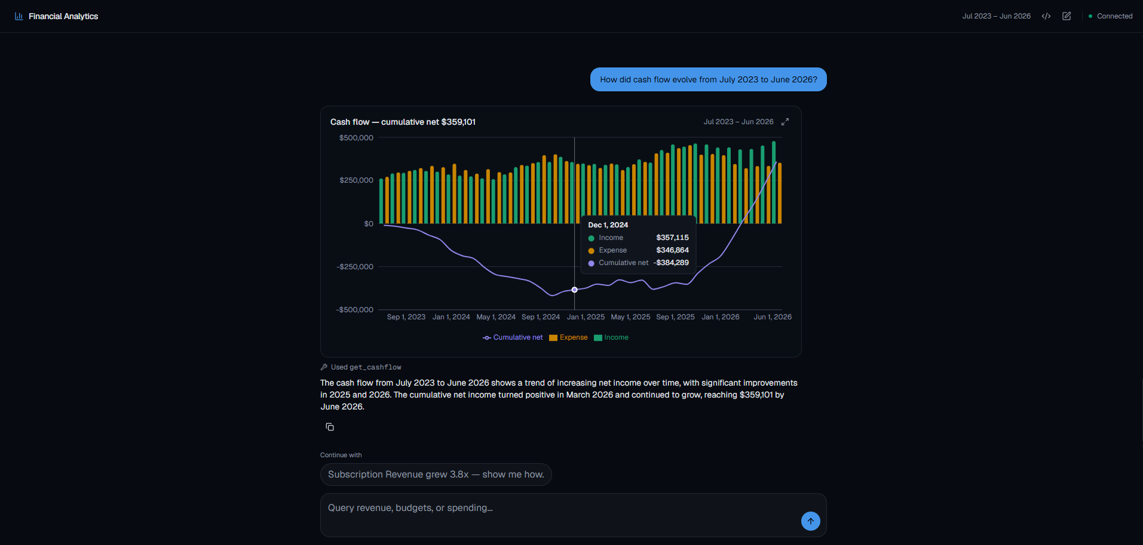Click the tooltip Income value $357,115
This screenshot has height=545, width=1143.
tap(672, 238)
